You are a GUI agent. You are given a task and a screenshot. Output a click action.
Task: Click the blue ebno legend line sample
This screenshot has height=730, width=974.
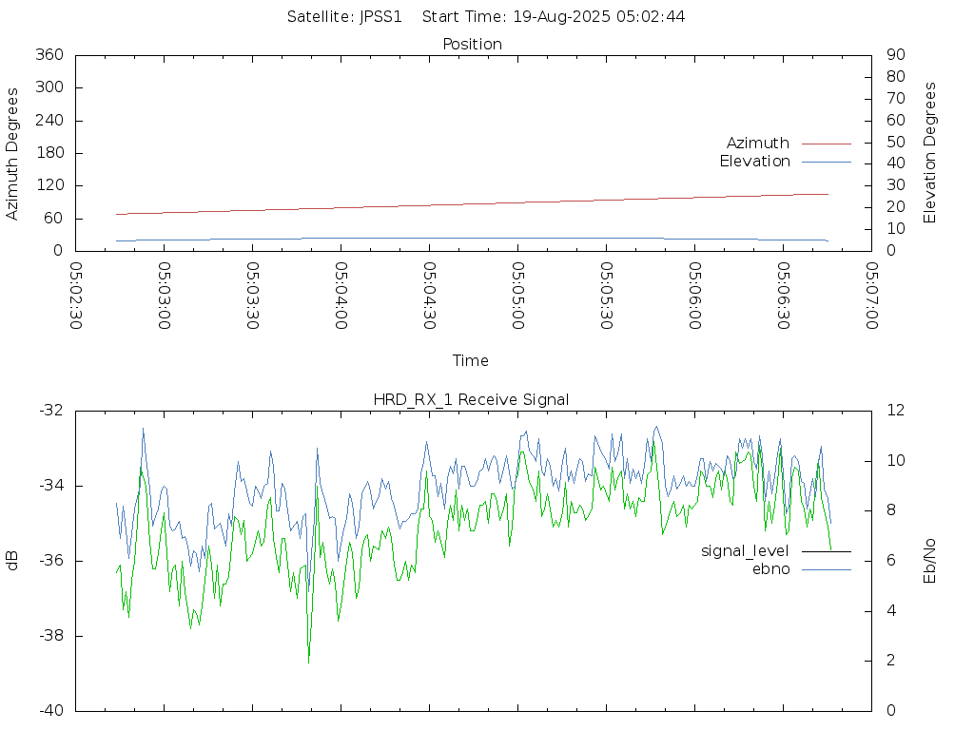pyautogui.click(x=827, y=569)
